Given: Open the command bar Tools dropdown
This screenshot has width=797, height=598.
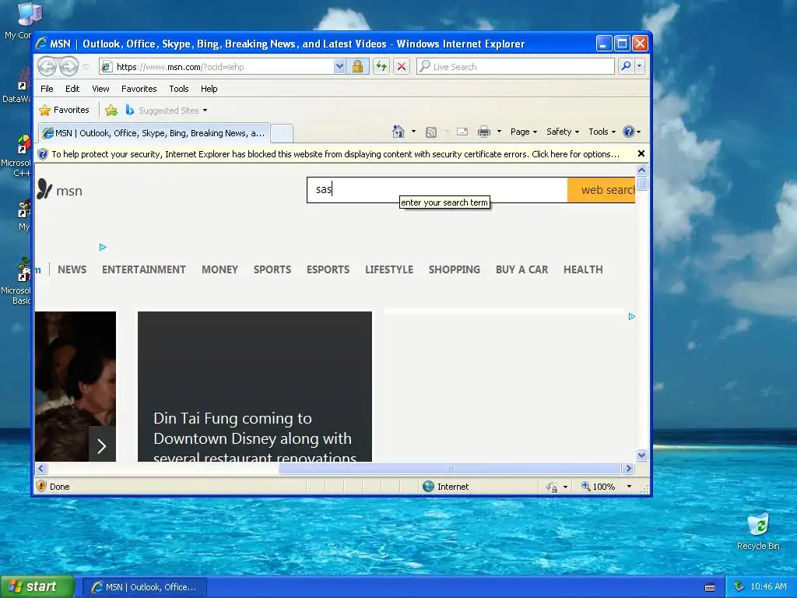Looking at the screenshot, I should coord(602,132).
